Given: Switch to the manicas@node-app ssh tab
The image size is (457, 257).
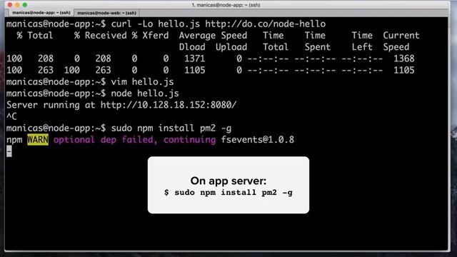Looking at the screenshot, I should pos(41,13).
